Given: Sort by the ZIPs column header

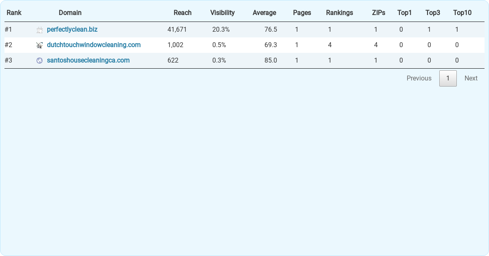Looking at the screenshot, I should tap(379, 13).
